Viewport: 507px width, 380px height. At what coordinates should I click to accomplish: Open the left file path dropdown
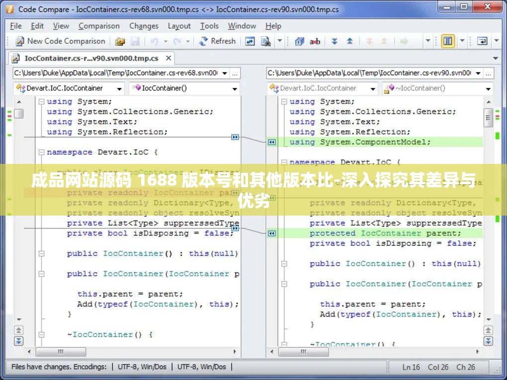pyautogui.click(x=225, y=73)
